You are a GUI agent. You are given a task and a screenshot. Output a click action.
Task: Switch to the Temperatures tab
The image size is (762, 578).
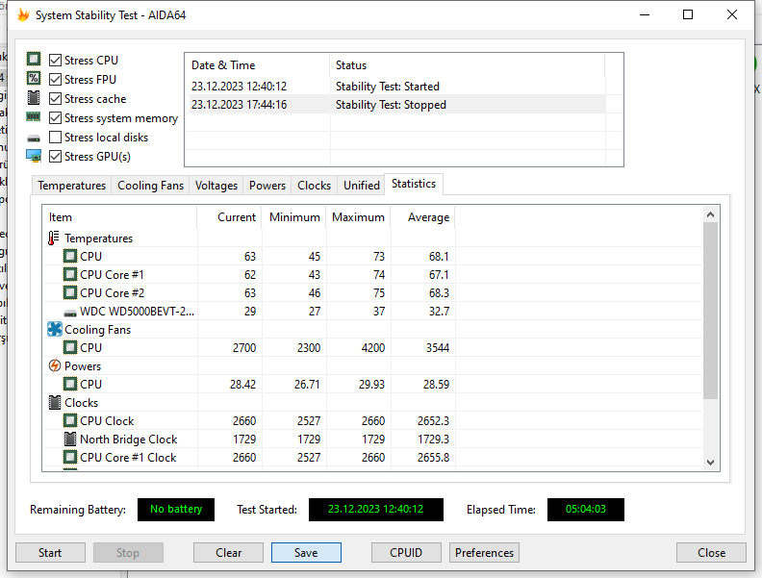(x=71, y=186)
